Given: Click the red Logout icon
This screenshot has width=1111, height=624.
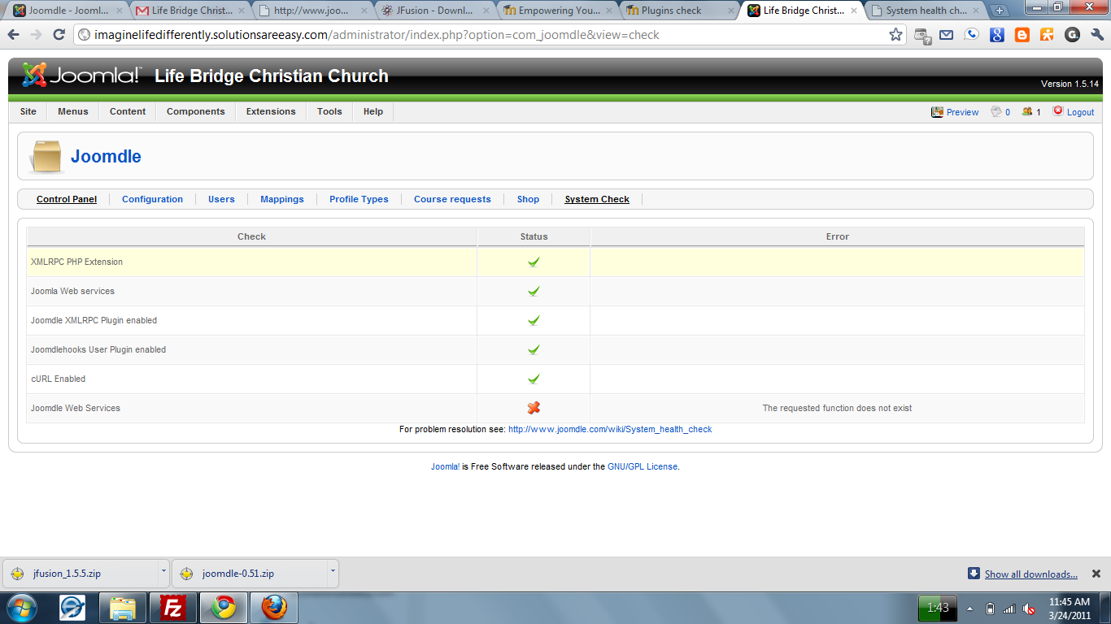Looking at the screenshot, I should (1057, 111).
